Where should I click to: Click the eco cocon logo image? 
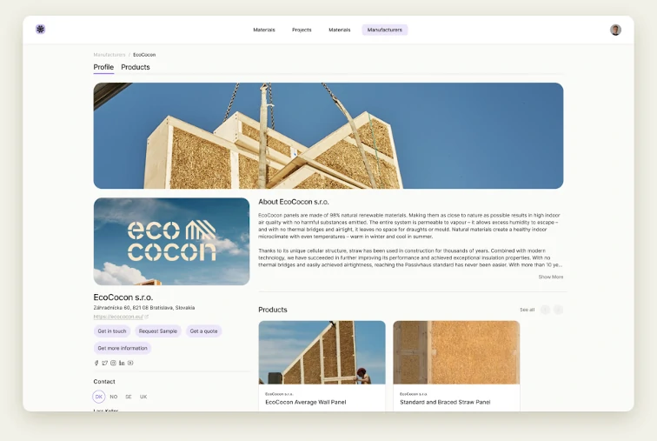[171, 242]
